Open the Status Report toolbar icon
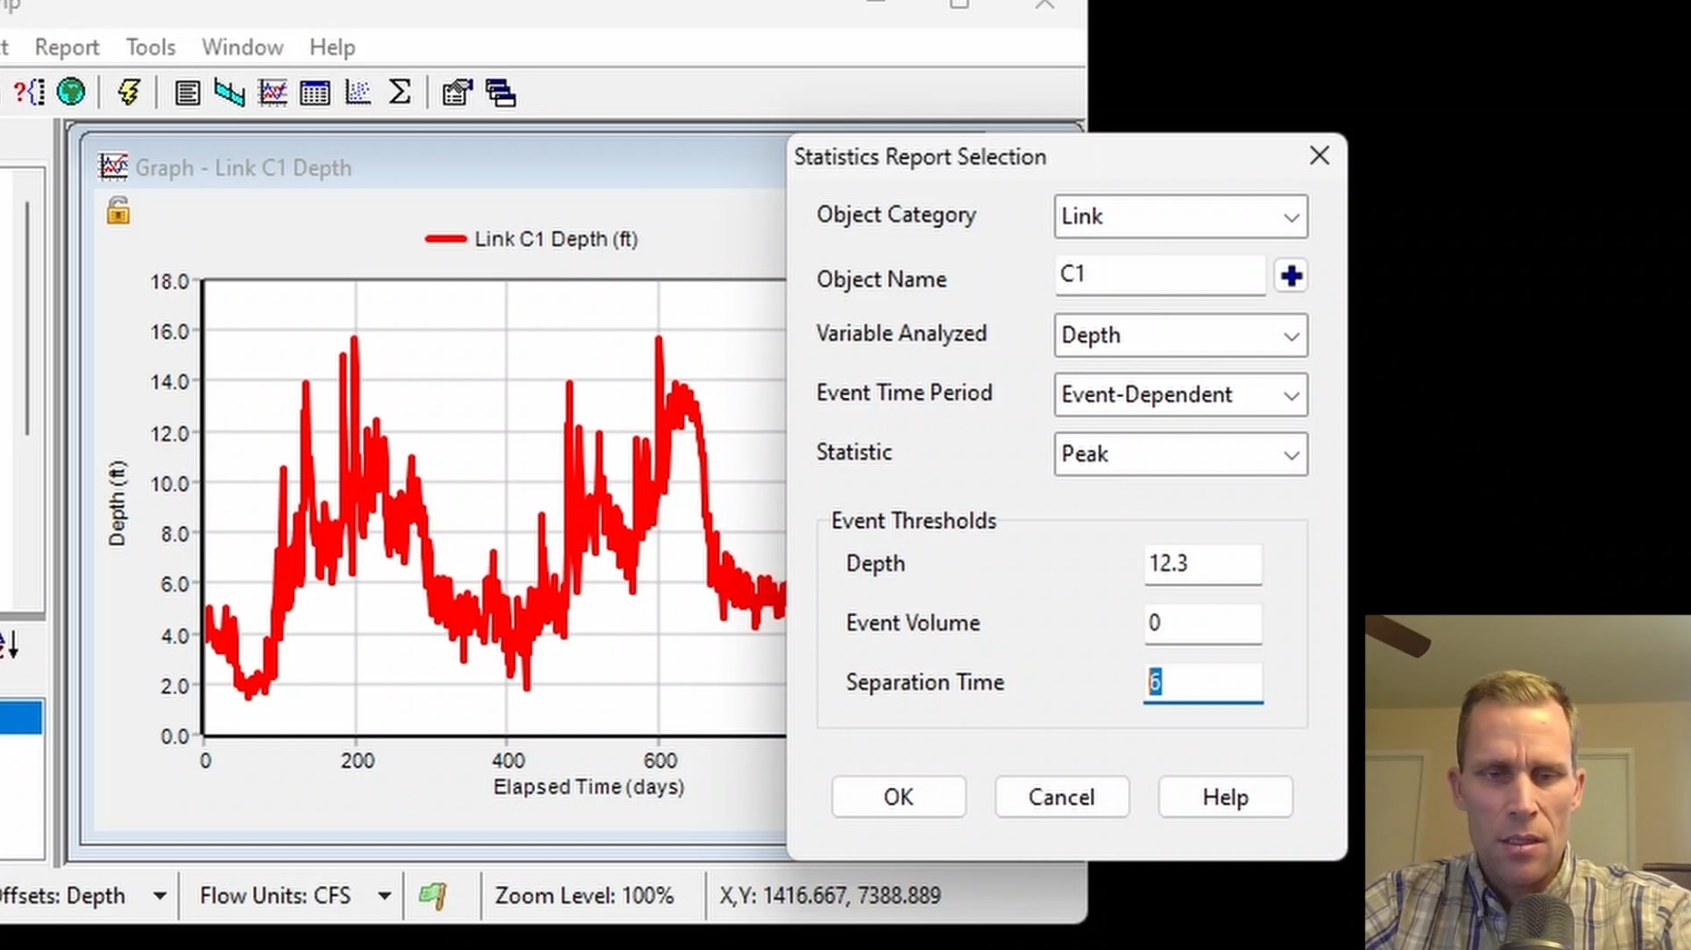The width and height of the screenshot is (1691, 950). pos(187,93)
